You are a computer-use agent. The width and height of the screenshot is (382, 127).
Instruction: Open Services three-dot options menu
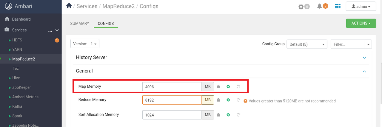50,31
